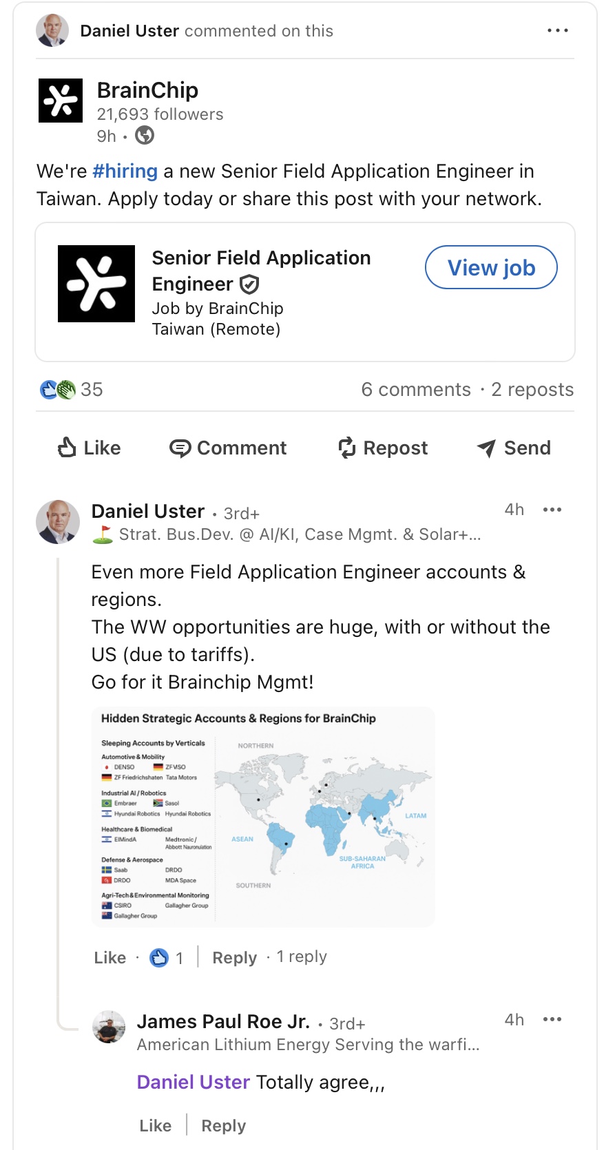Open the post's three-dot options menu
Screen dimensions: 615x1150
[x=557, y=31]
